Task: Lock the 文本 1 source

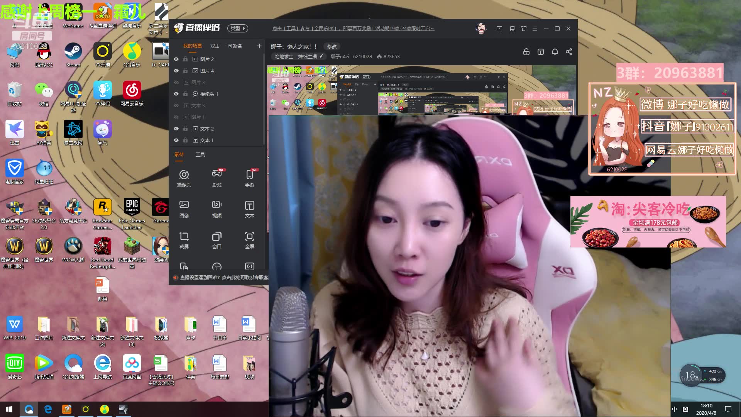Action: click(186, 140)
